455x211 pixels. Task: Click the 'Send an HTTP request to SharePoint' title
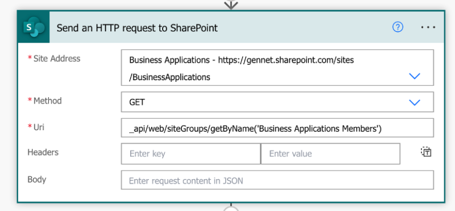tap(137, 28)
